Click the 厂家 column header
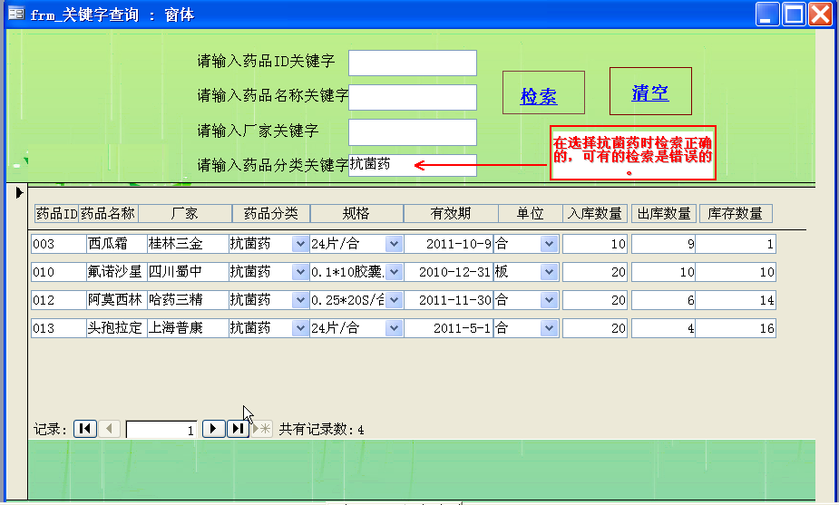 tap(185, 213)
